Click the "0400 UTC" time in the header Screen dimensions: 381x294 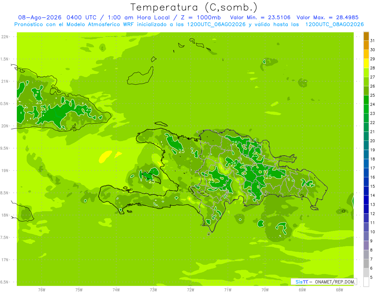[81, 18]
